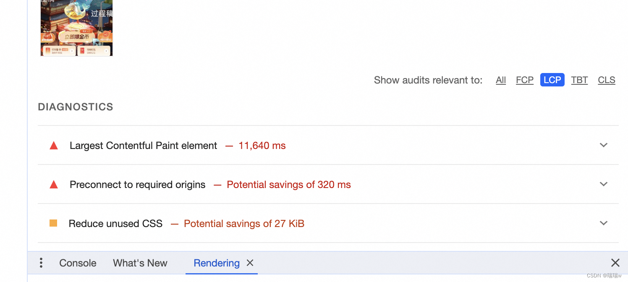This screenshot has width=628, height=282.
Task: Select the LCP audit filter
Action: click(x=552, y=80)
